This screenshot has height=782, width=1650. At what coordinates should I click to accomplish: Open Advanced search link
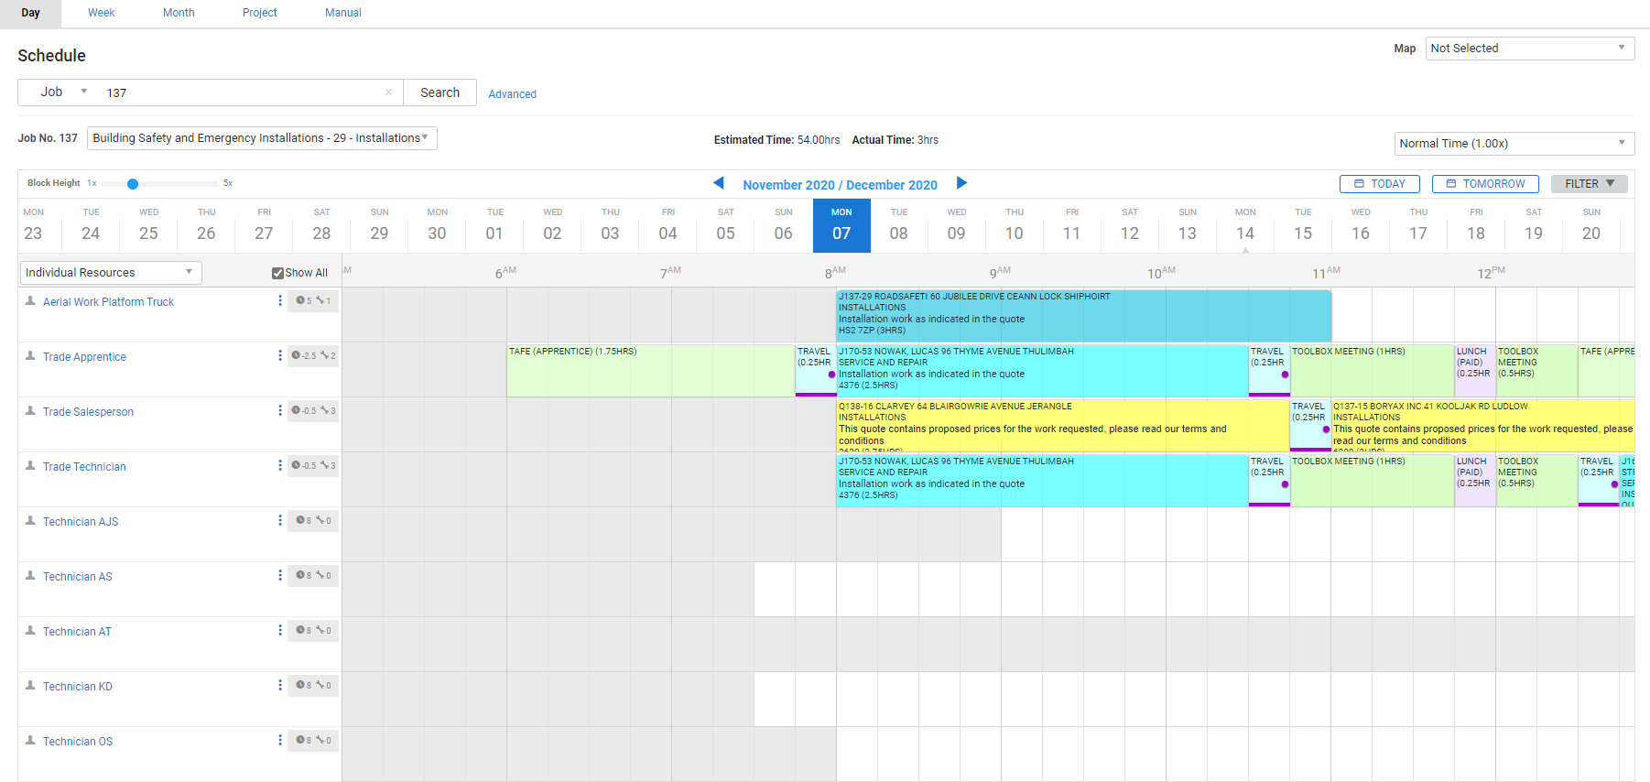(512, 94)
